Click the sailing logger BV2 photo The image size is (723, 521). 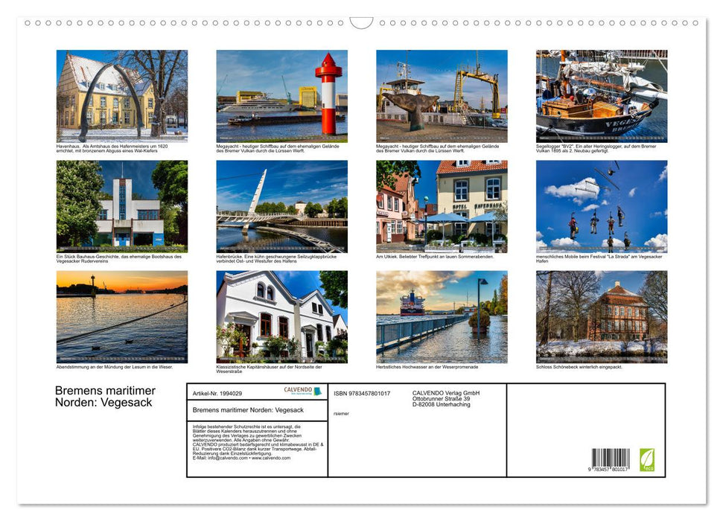click(601, 95)
